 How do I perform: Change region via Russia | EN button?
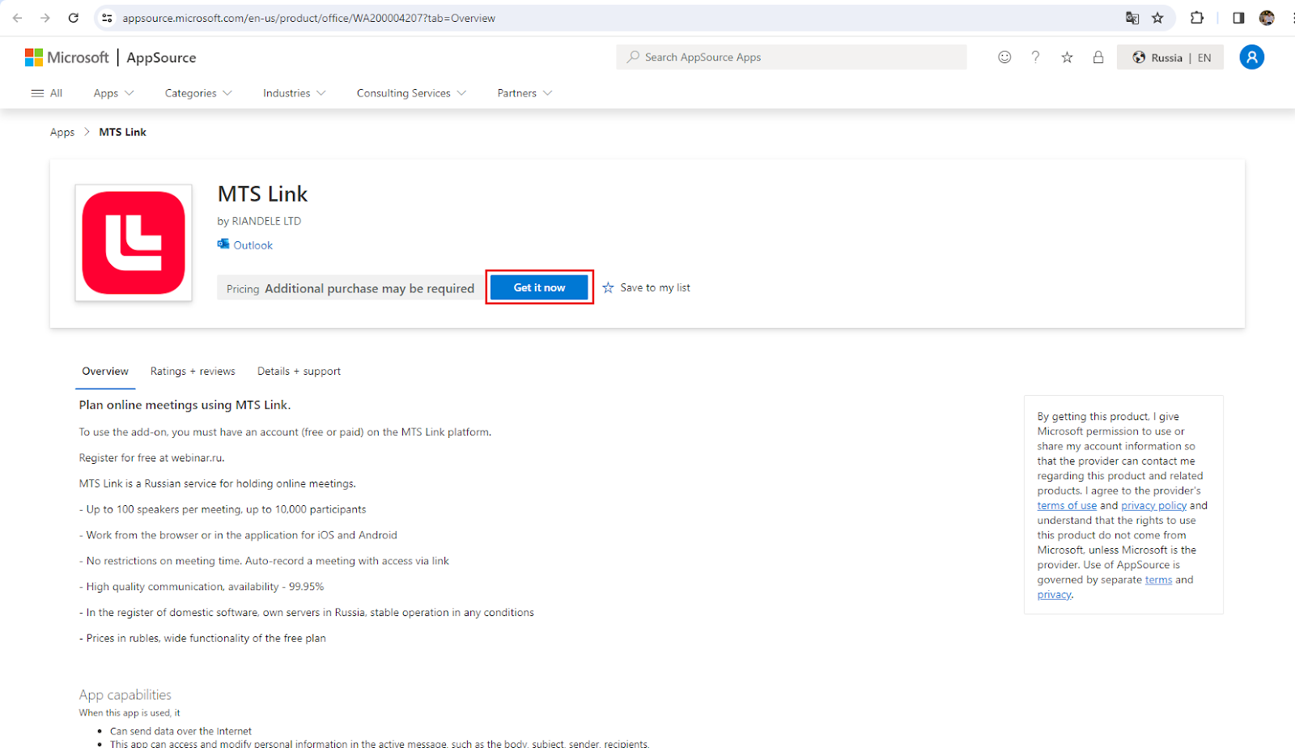tap(1170, 57)
